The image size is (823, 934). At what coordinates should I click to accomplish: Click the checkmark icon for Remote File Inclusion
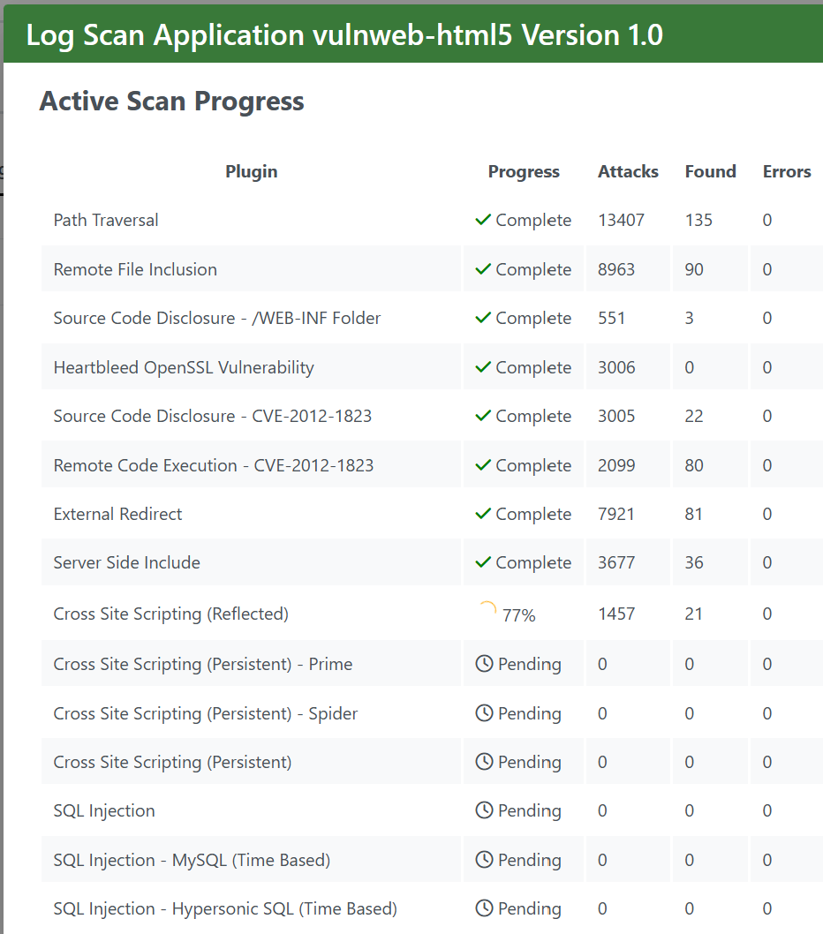[x=482, y=269]
